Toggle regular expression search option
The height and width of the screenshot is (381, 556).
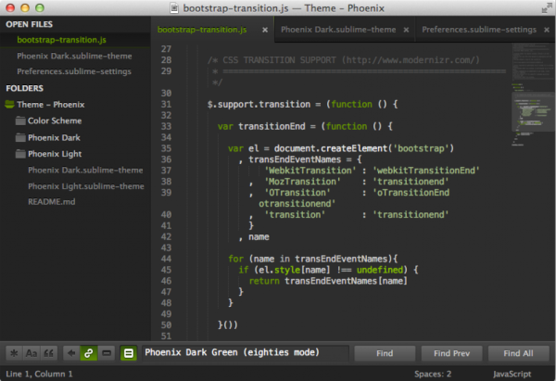14,353
